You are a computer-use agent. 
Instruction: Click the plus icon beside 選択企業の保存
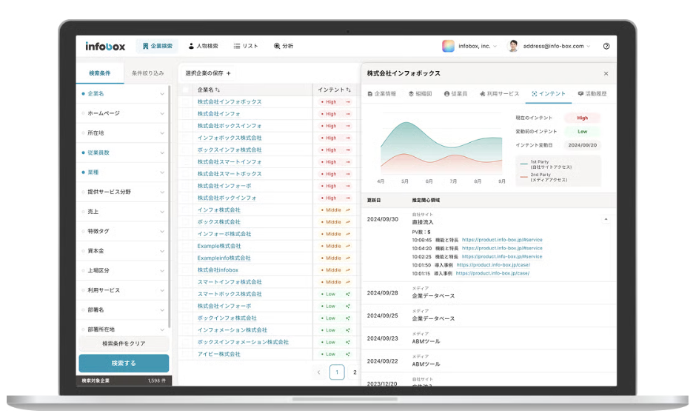[x=229, y=73]
